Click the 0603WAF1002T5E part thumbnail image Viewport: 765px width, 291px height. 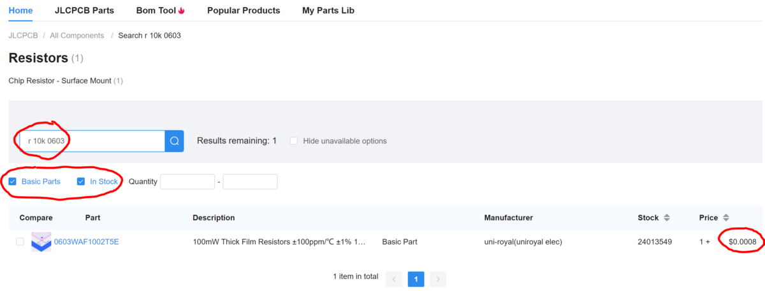tap(41, 242)
